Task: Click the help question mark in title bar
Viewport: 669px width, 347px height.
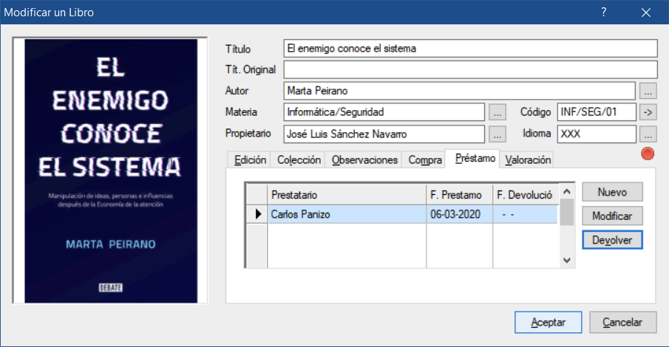Action: [603, 13]
